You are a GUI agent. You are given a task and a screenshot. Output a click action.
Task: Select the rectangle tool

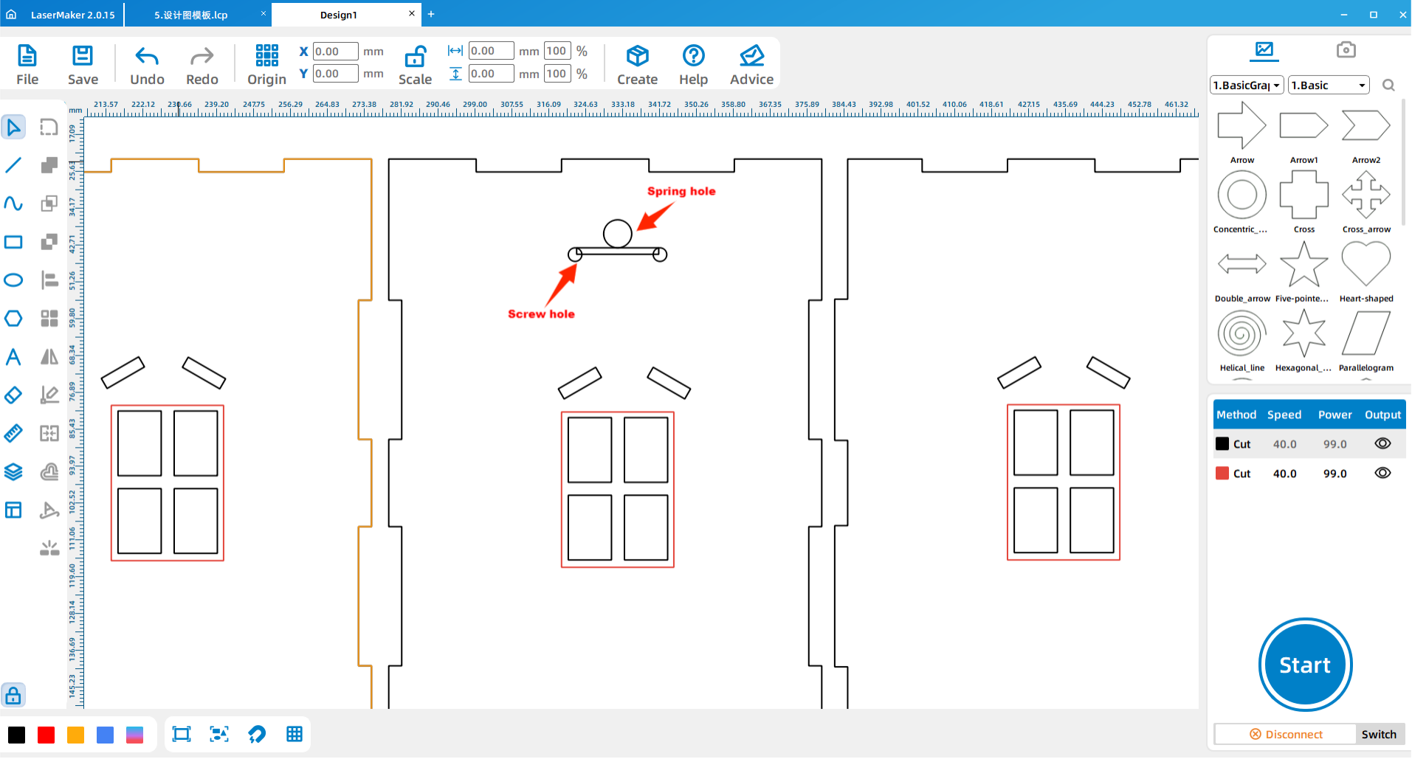tap(13, 242)
